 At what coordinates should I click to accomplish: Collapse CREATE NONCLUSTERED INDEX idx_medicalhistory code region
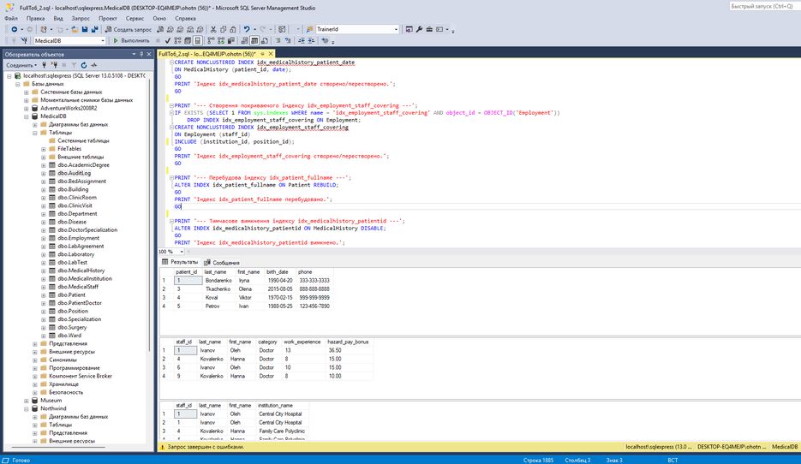[x=171, y=62]
